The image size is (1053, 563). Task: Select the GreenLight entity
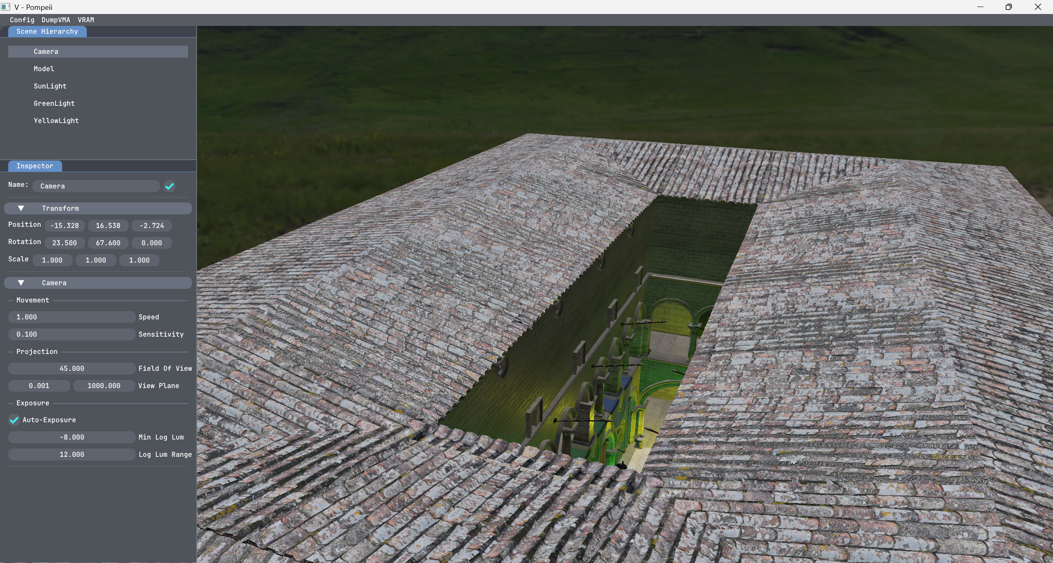[x=54, y=104]
